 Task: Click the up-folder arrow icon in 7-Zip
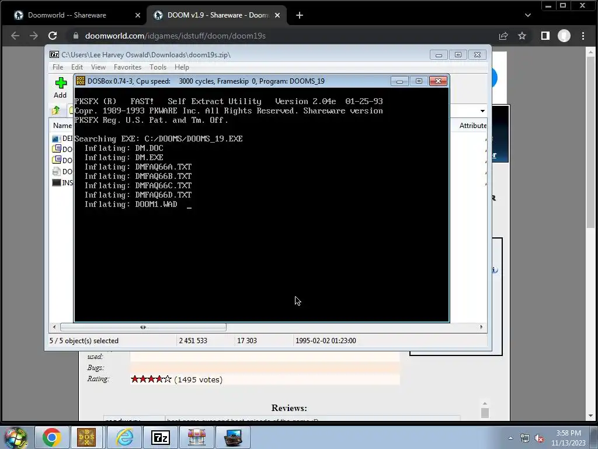tap(56, 110)
